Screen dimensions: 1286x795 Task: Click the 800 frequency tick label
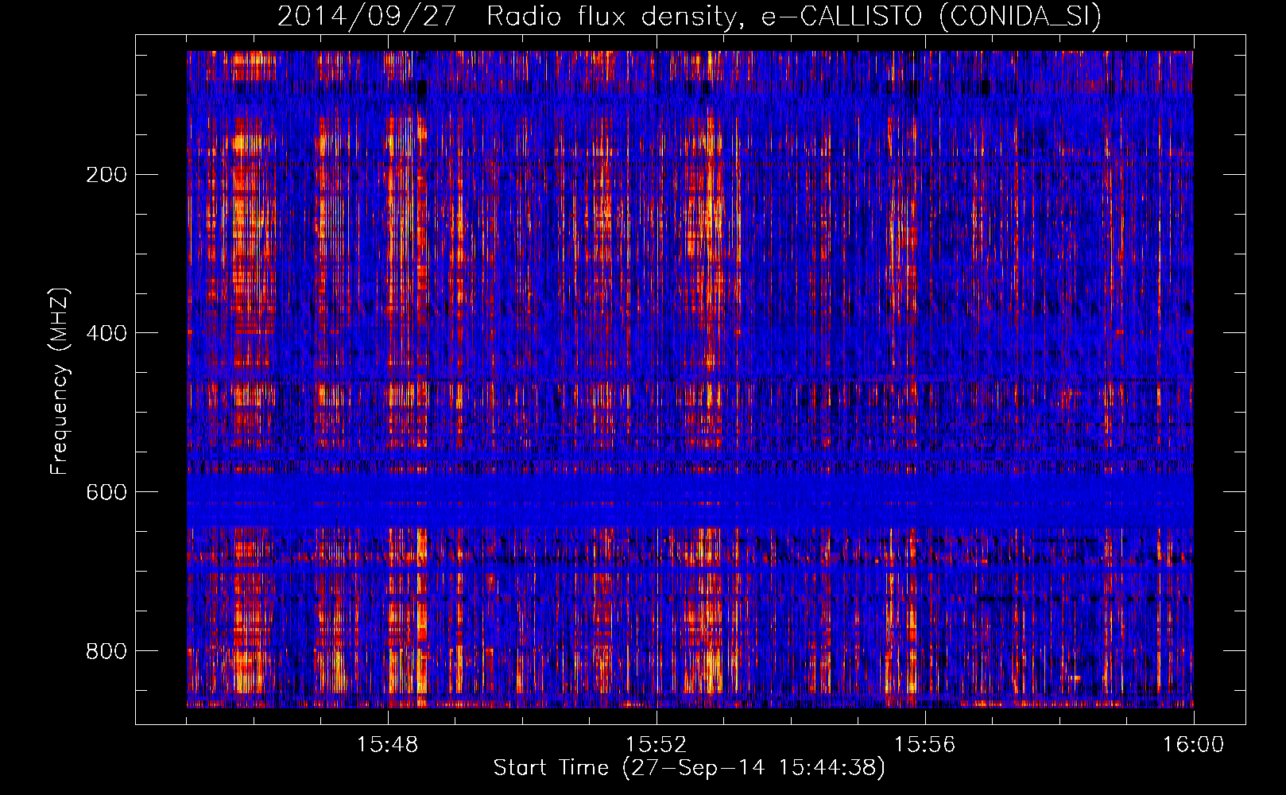point(107,651)
